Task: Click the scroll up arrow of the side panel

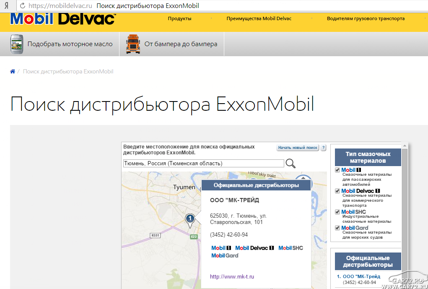Action: click(x=405, y=146)
